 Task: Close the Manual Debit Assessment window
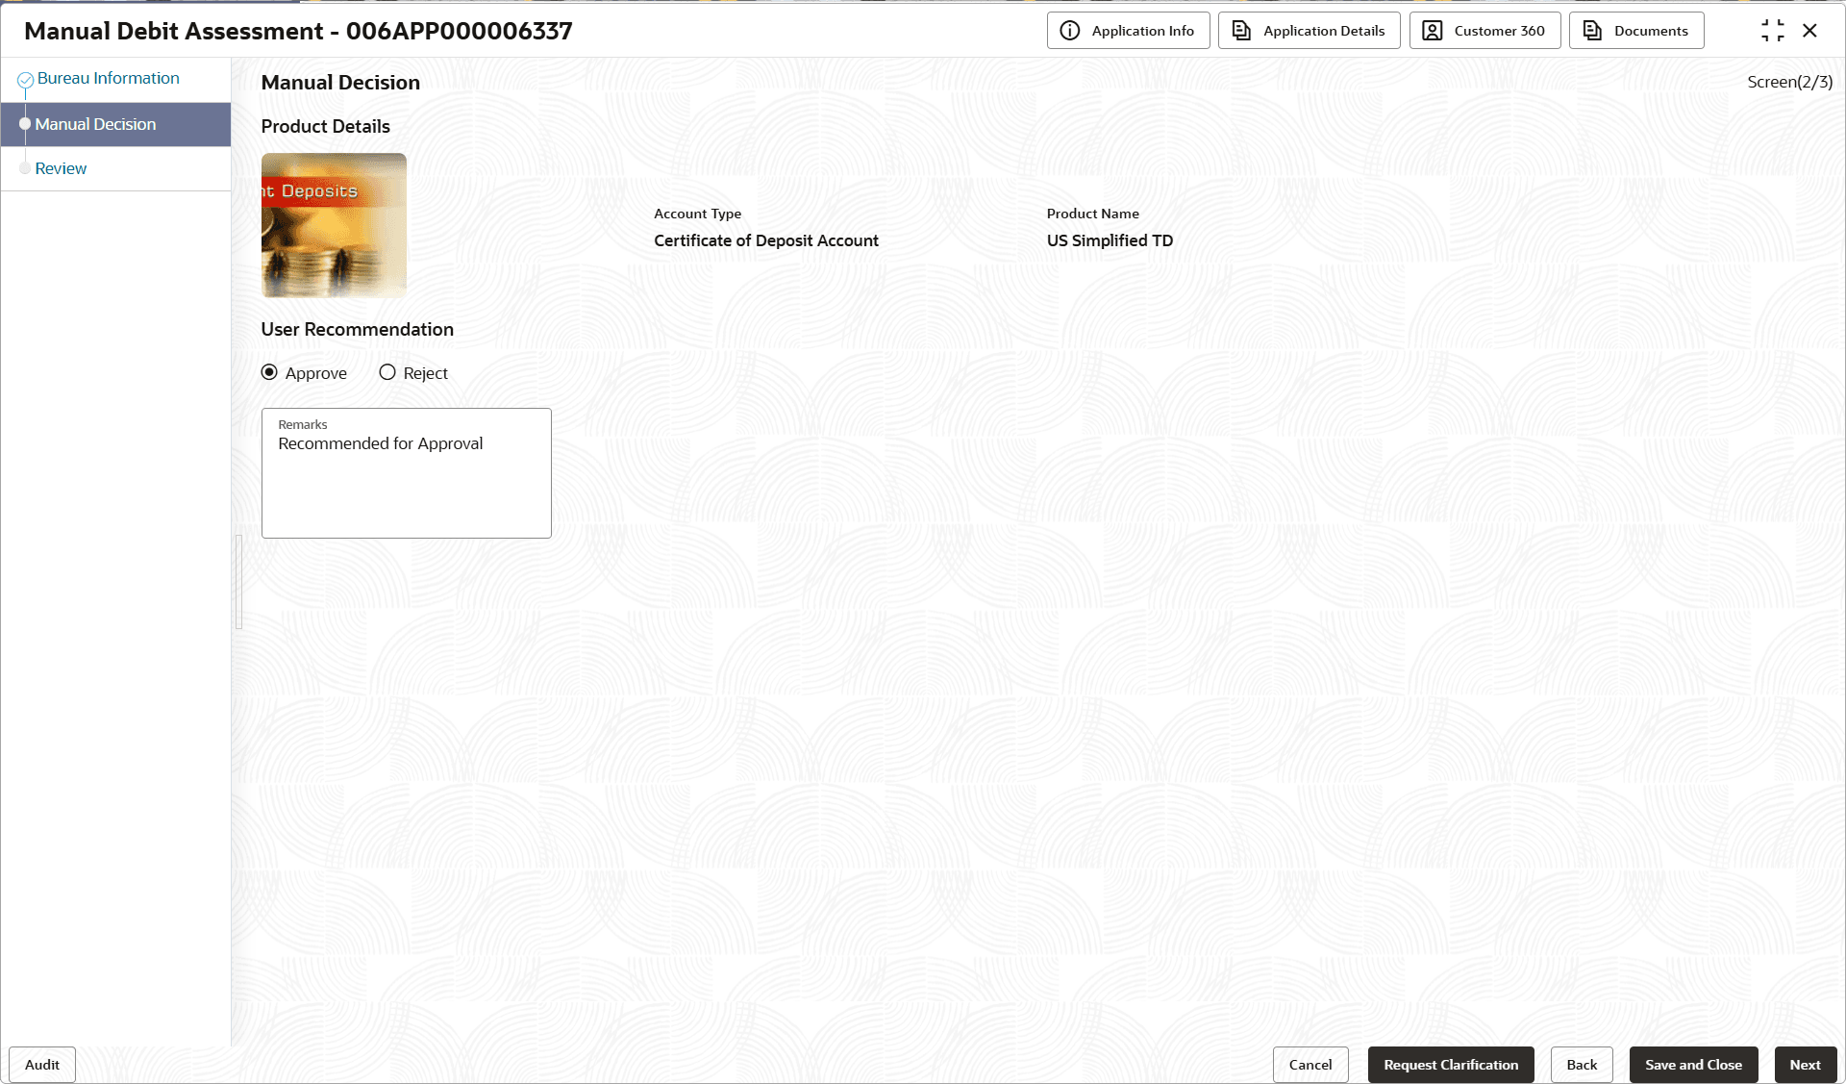click(1809, 31)
